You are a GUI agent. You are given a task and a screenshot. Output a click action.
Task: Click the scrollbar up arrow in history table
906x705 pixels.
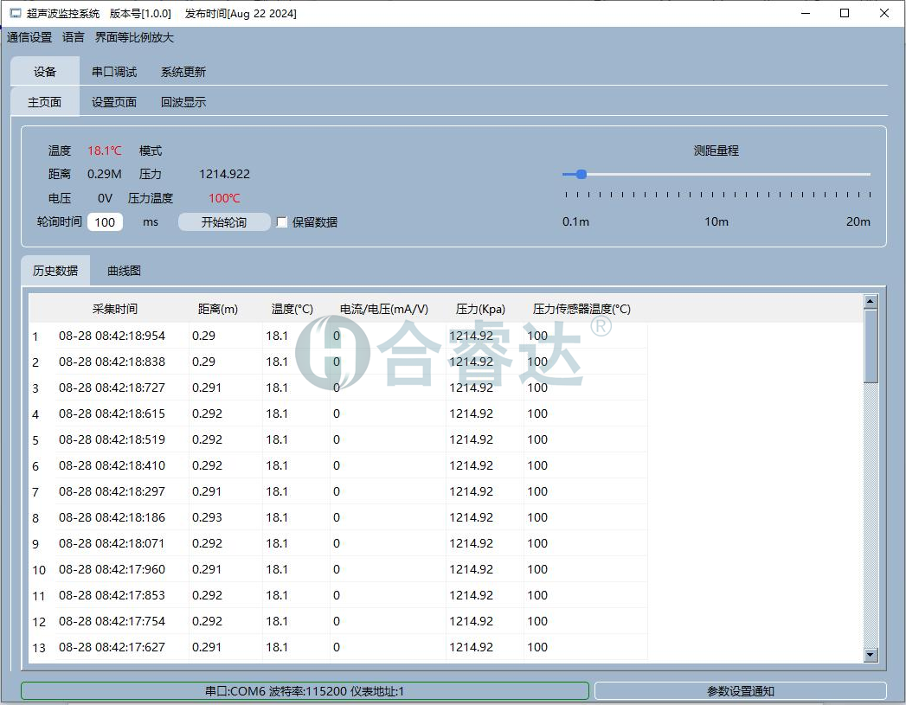[871, 301]
